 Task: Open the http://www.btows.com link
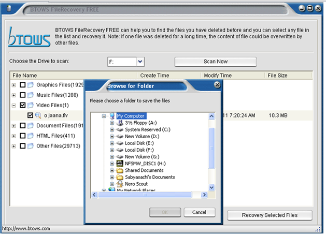26,229
